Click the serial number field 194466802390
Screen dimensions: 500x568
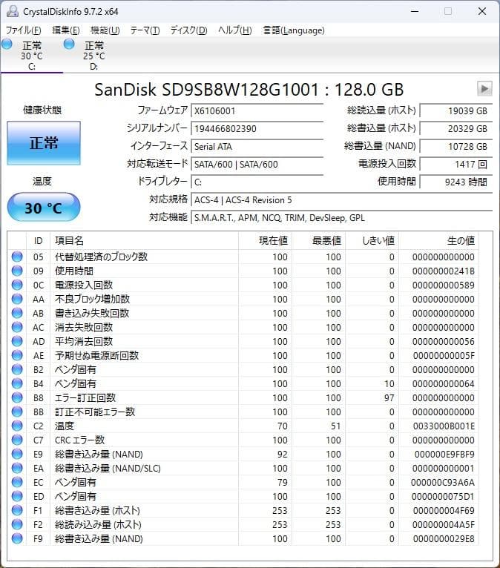click(257, 128)
